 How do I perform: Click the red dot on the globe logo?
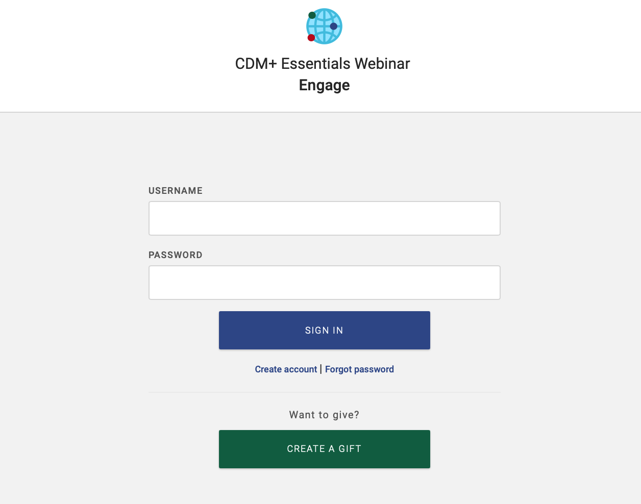coord(311,38)
